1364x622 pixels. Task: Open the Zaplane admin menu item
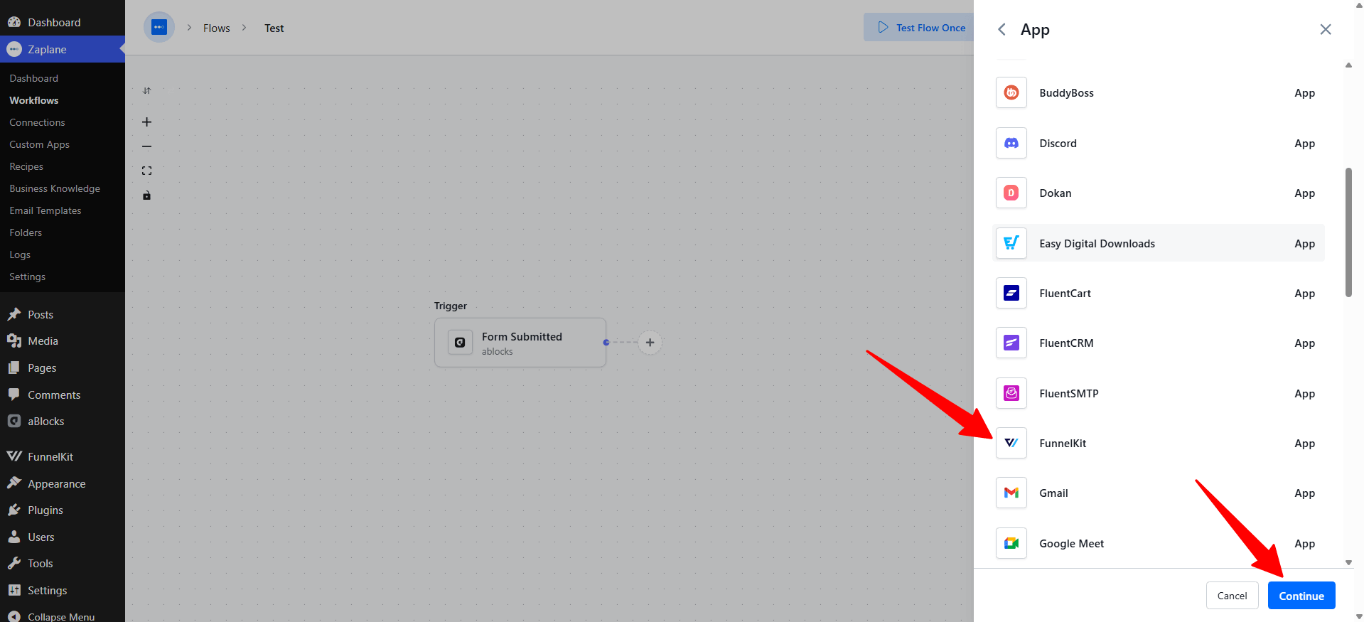click(63, 49)
